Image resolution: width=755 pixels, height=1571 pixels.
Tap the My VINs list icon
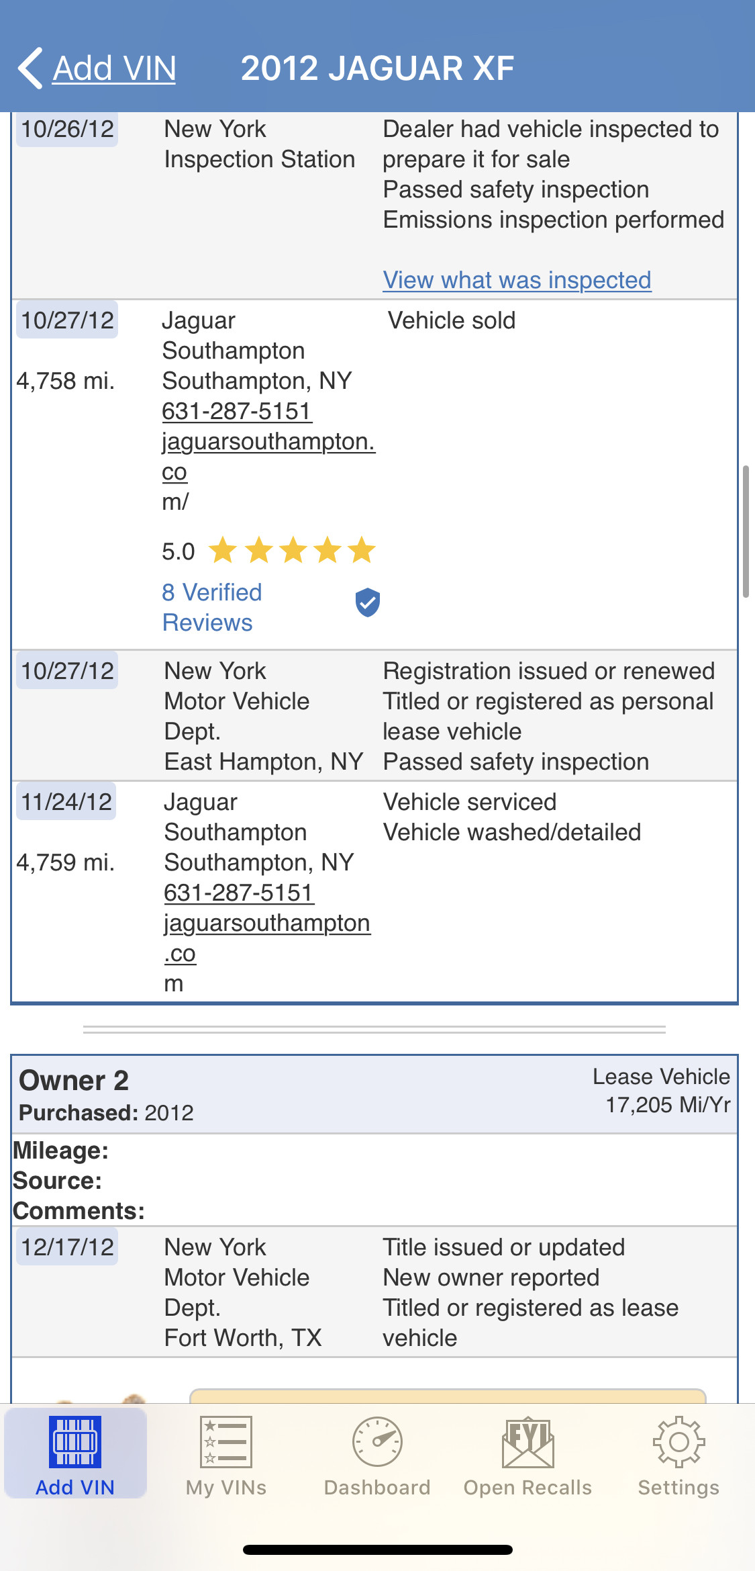coord(226,1441)
